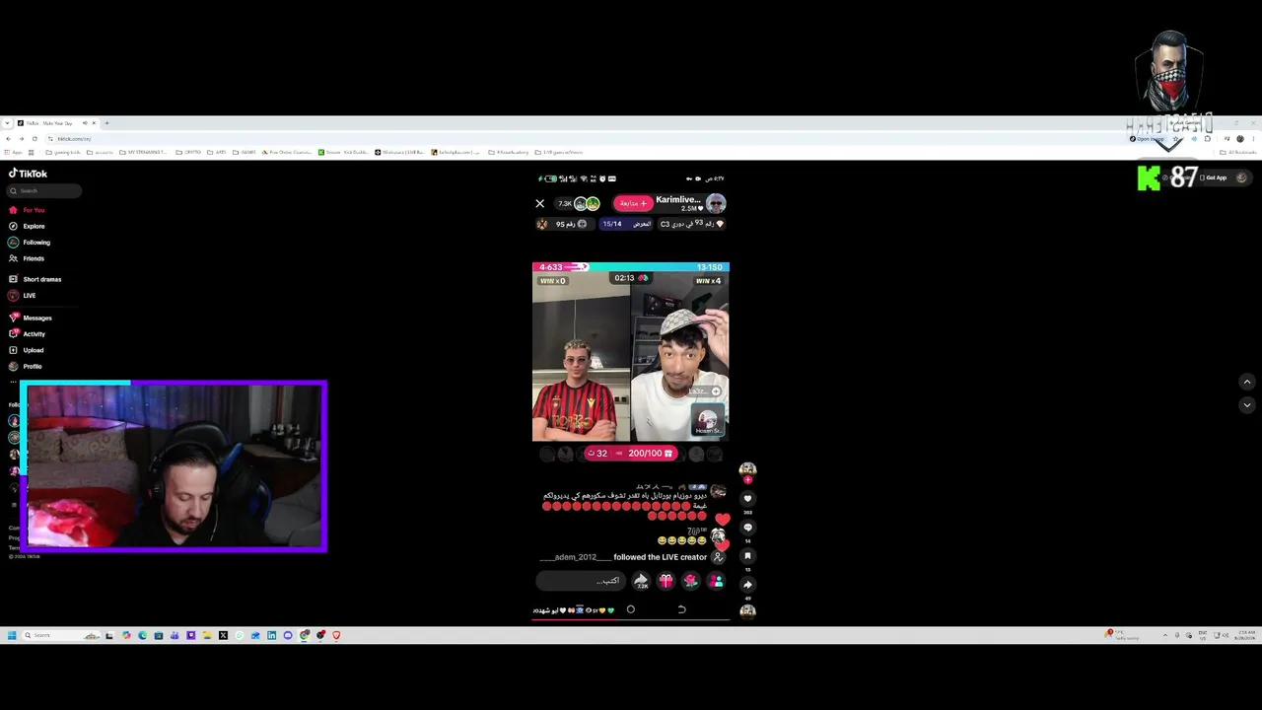Send a rose with the rose icon
Image resolution: width=1262 pixels, height=710 pixels.
[x=690, y=581]
